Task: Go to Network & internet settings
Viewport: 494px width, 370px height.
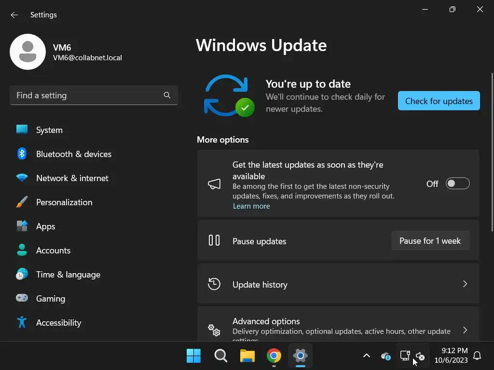Action: (x=94, y=178)
